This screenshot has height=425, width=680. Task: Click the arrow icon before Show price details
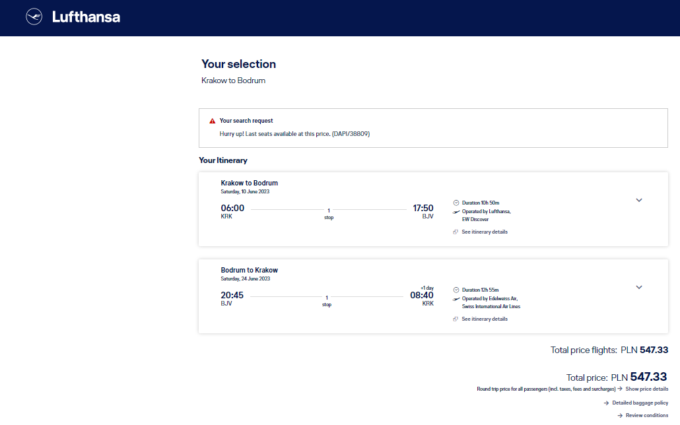[x=620, y=389]
